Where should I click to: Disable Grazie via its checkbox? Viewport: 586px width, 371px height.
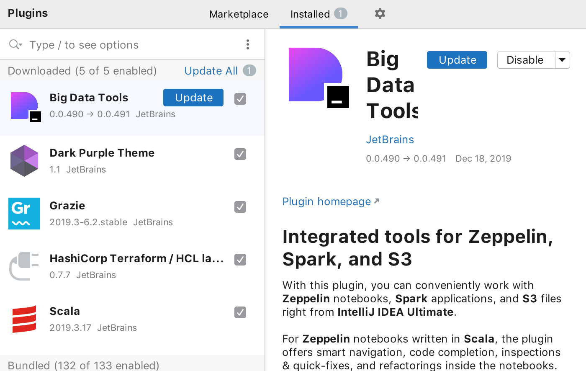[240, 207]
